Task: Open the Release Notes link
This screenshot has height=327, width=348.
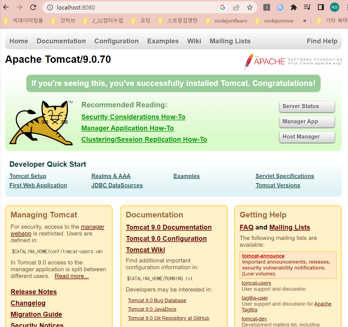Action: point(34,292)
